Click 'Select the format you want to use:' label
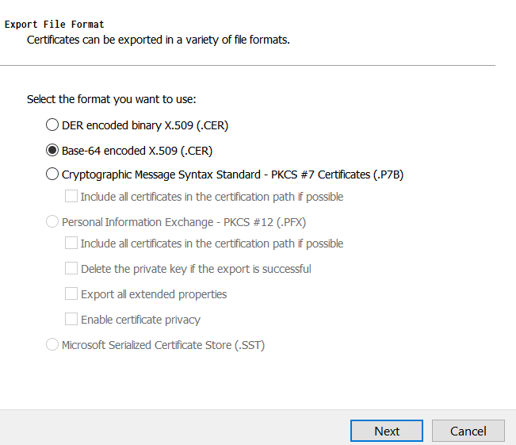516x445 pixels. click(x=112, y=99)
